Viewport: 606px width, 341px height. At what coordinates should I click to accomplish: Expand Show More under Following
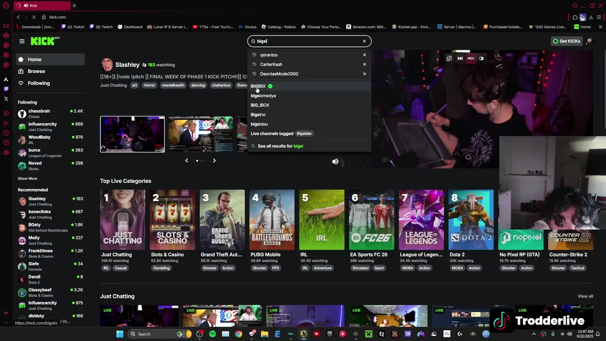pos(27,179)
